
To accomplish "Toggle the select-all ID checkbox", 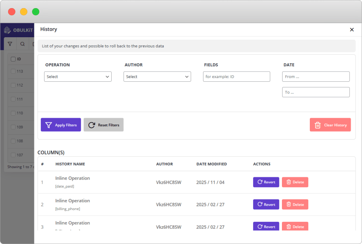I will (13, 59).
